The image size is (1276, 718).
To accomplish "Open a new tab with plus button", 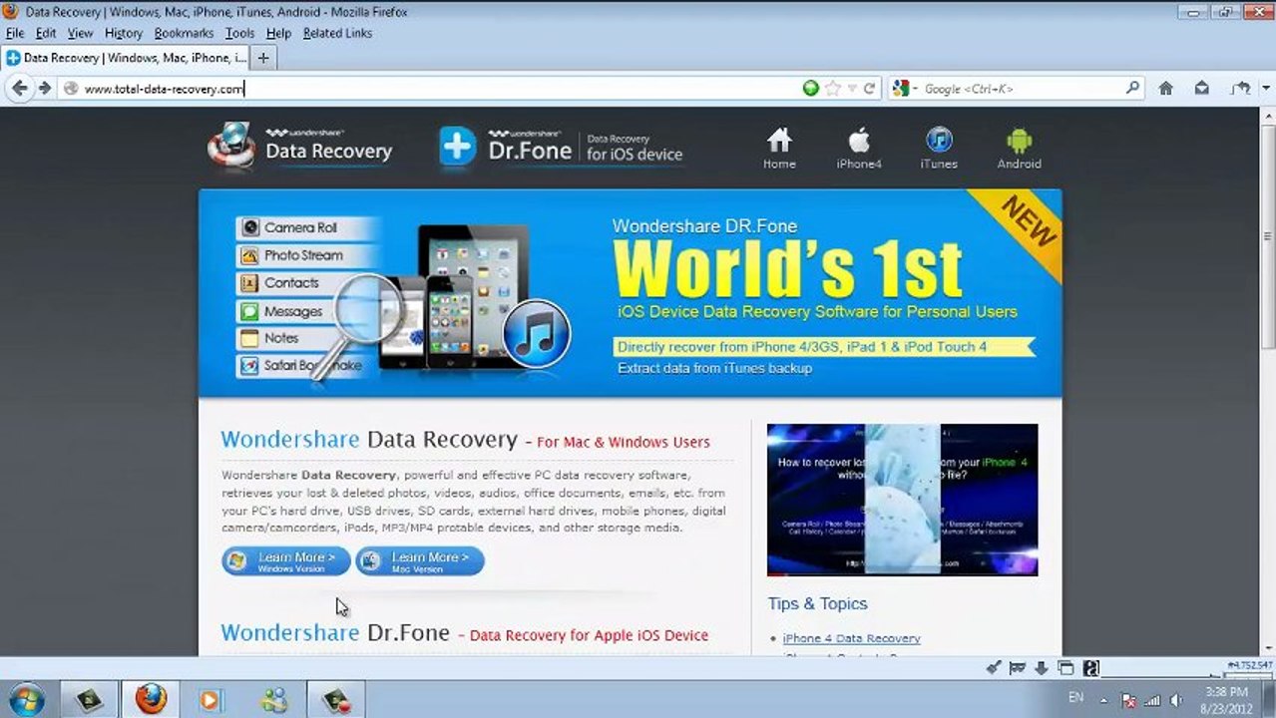I will (x=263, y=58).
